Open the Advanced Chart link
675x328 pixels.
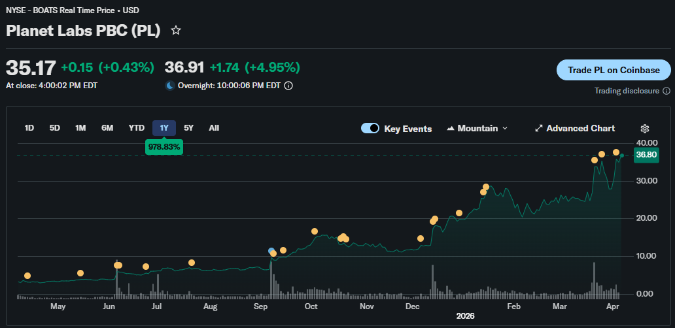[x=575, y=128]
